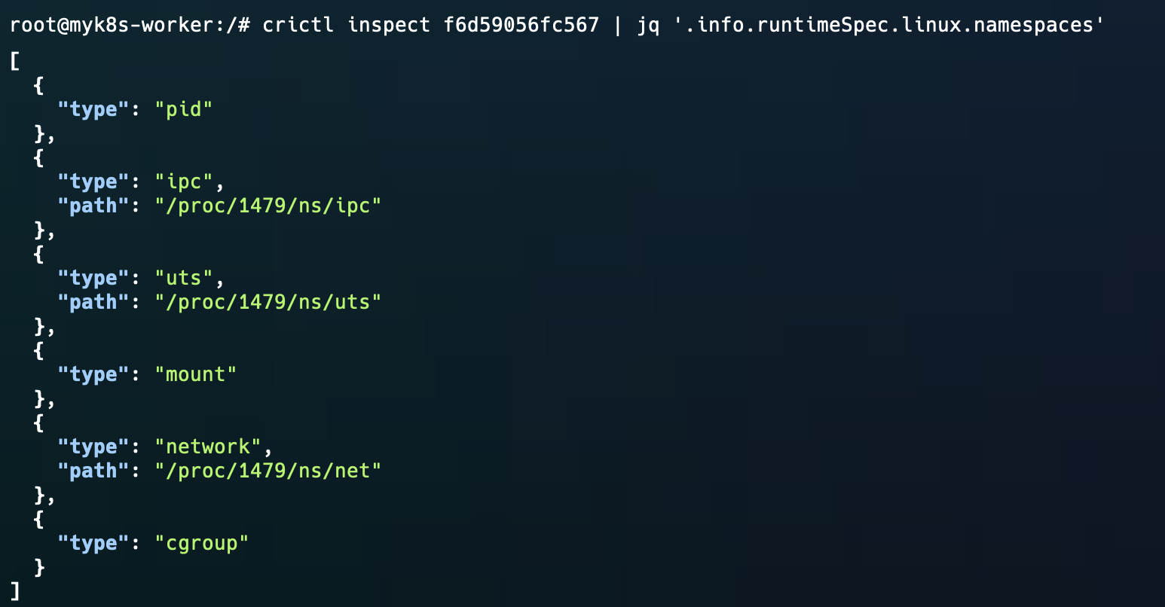This screenshot has width=1165, height=607.
Task: Click the "network" type value
Action: 208,447
